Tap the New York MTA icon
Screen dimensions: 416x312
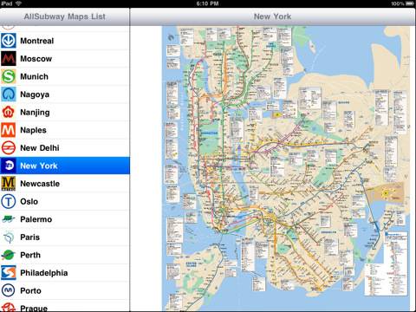point(9,166)
